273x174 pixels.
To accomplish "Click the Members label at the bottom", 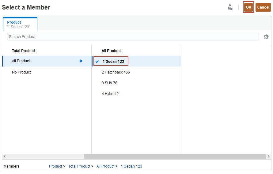I will coord(12,166).
